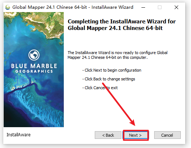Click the wizard ready-to-configure description paragraph
The image size is (191, 148).
click(x=117, y=55)
